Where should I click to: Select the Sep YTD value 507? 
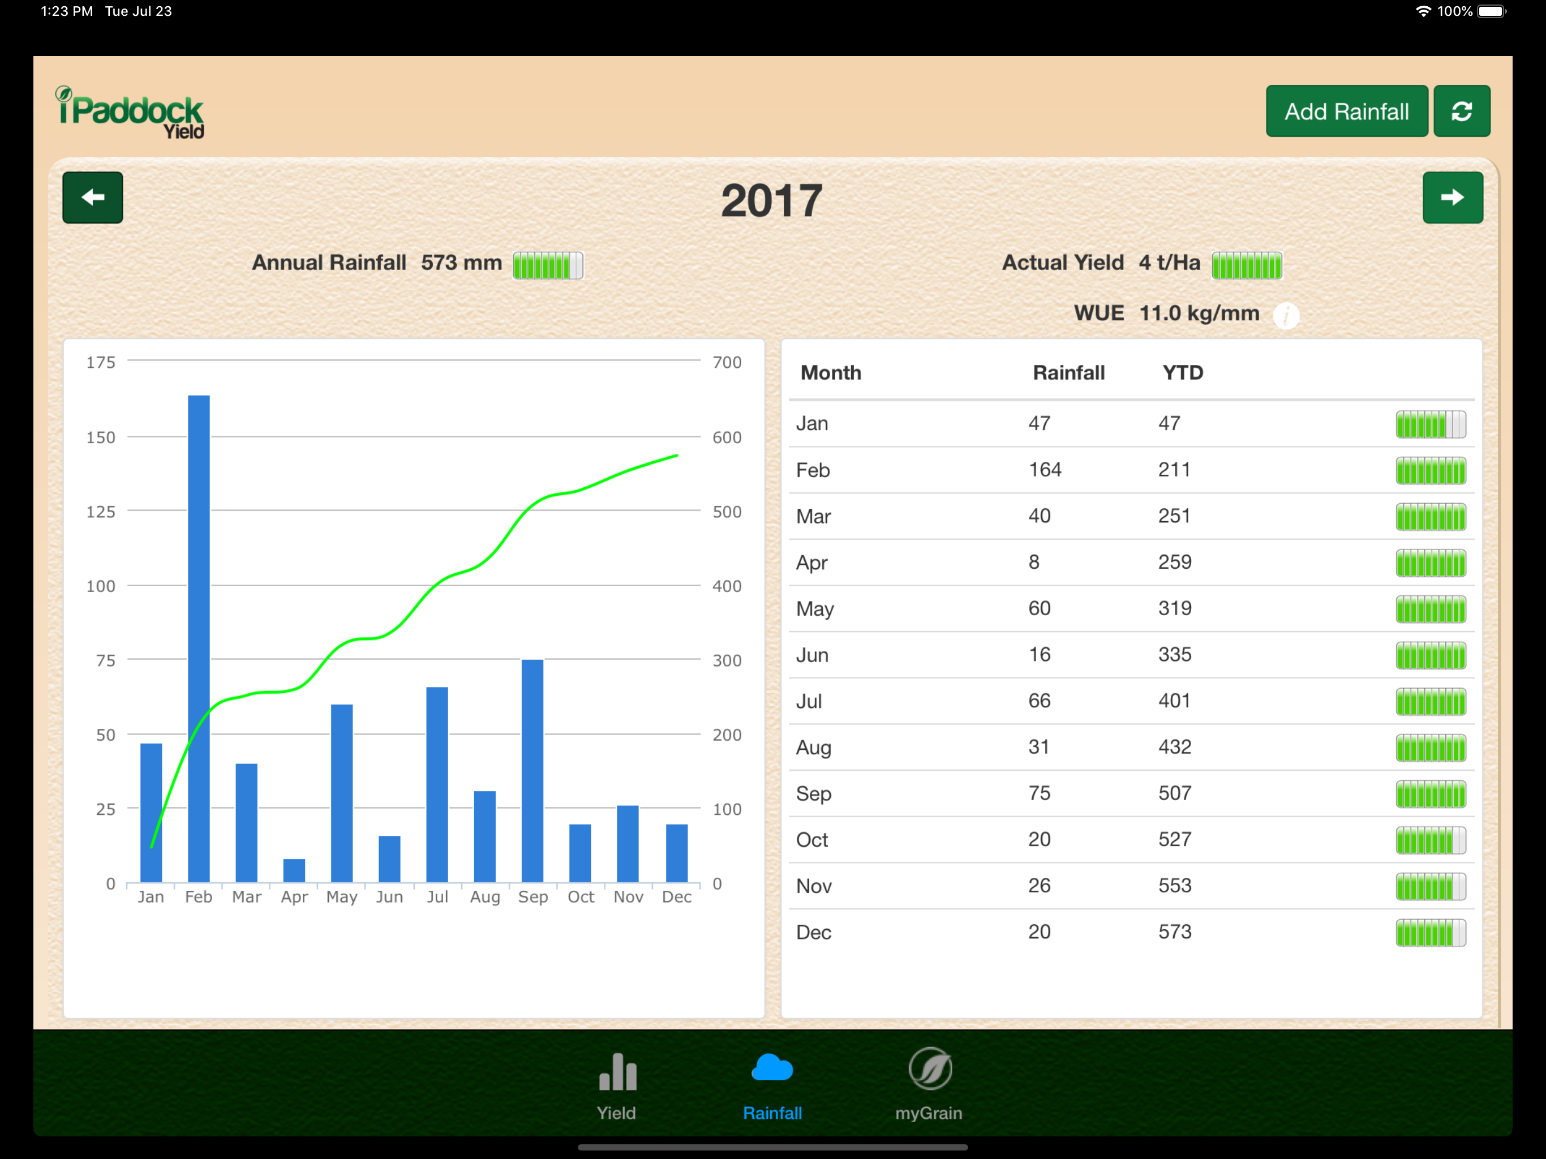coord(1174,793)
